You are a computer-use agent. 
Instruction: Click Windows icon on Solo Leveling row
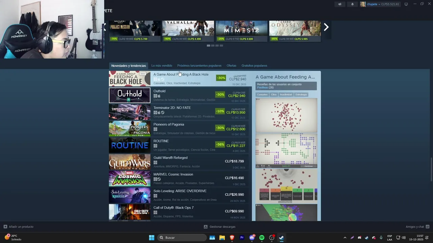(155, 196)
